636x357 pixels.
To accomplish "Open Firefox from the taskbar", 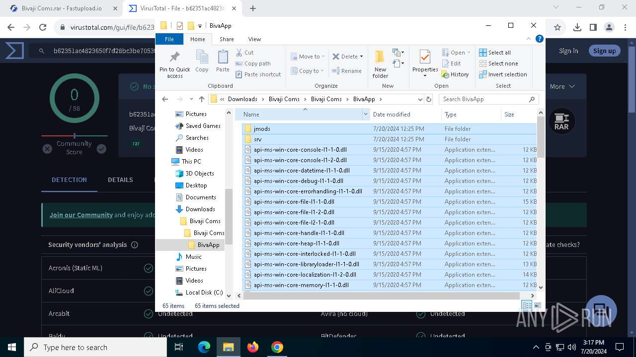I will [x=253, y=347].
